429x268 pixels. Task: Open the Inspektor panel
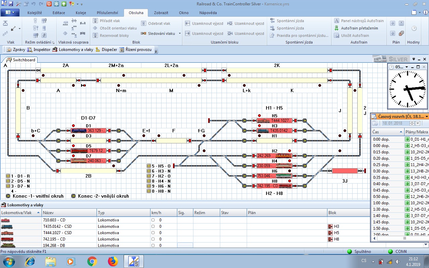tap(39, 50)
